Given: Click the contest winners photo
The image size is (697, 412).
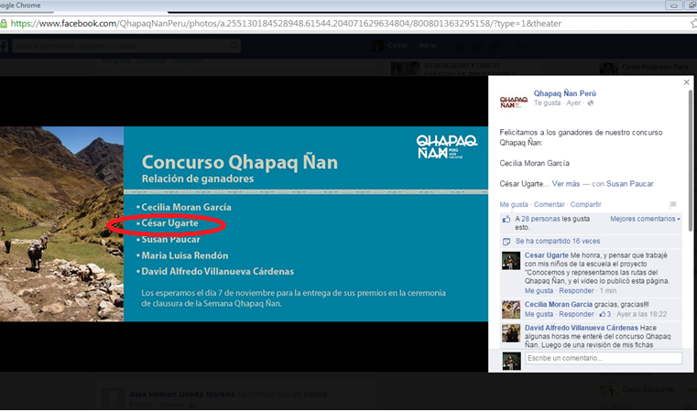Looking at the screenshot, I should pos(244,224).
